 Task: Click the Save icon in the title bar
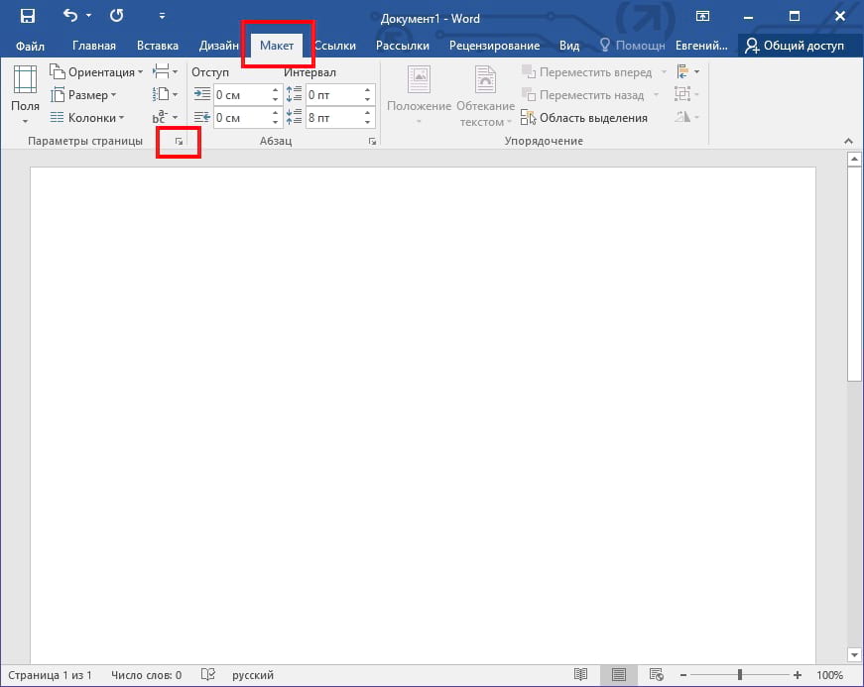pos(27,16)
